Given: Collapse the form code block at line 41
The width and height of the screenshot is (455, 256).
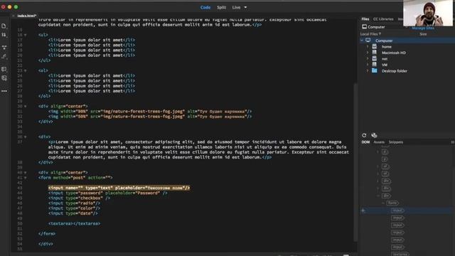Looking at the screenshot, I should 26,178.
